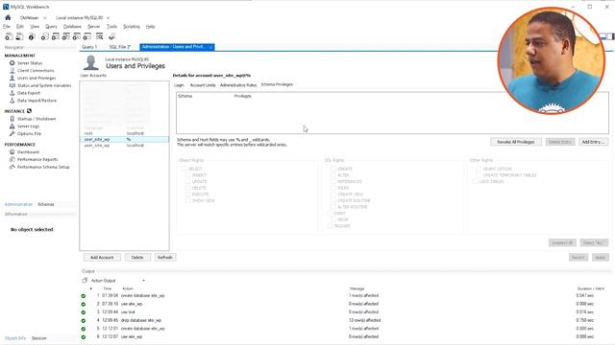Open Performance Schema Setup
This screenshot has width=615, height=345.
(x=43, y=167)
